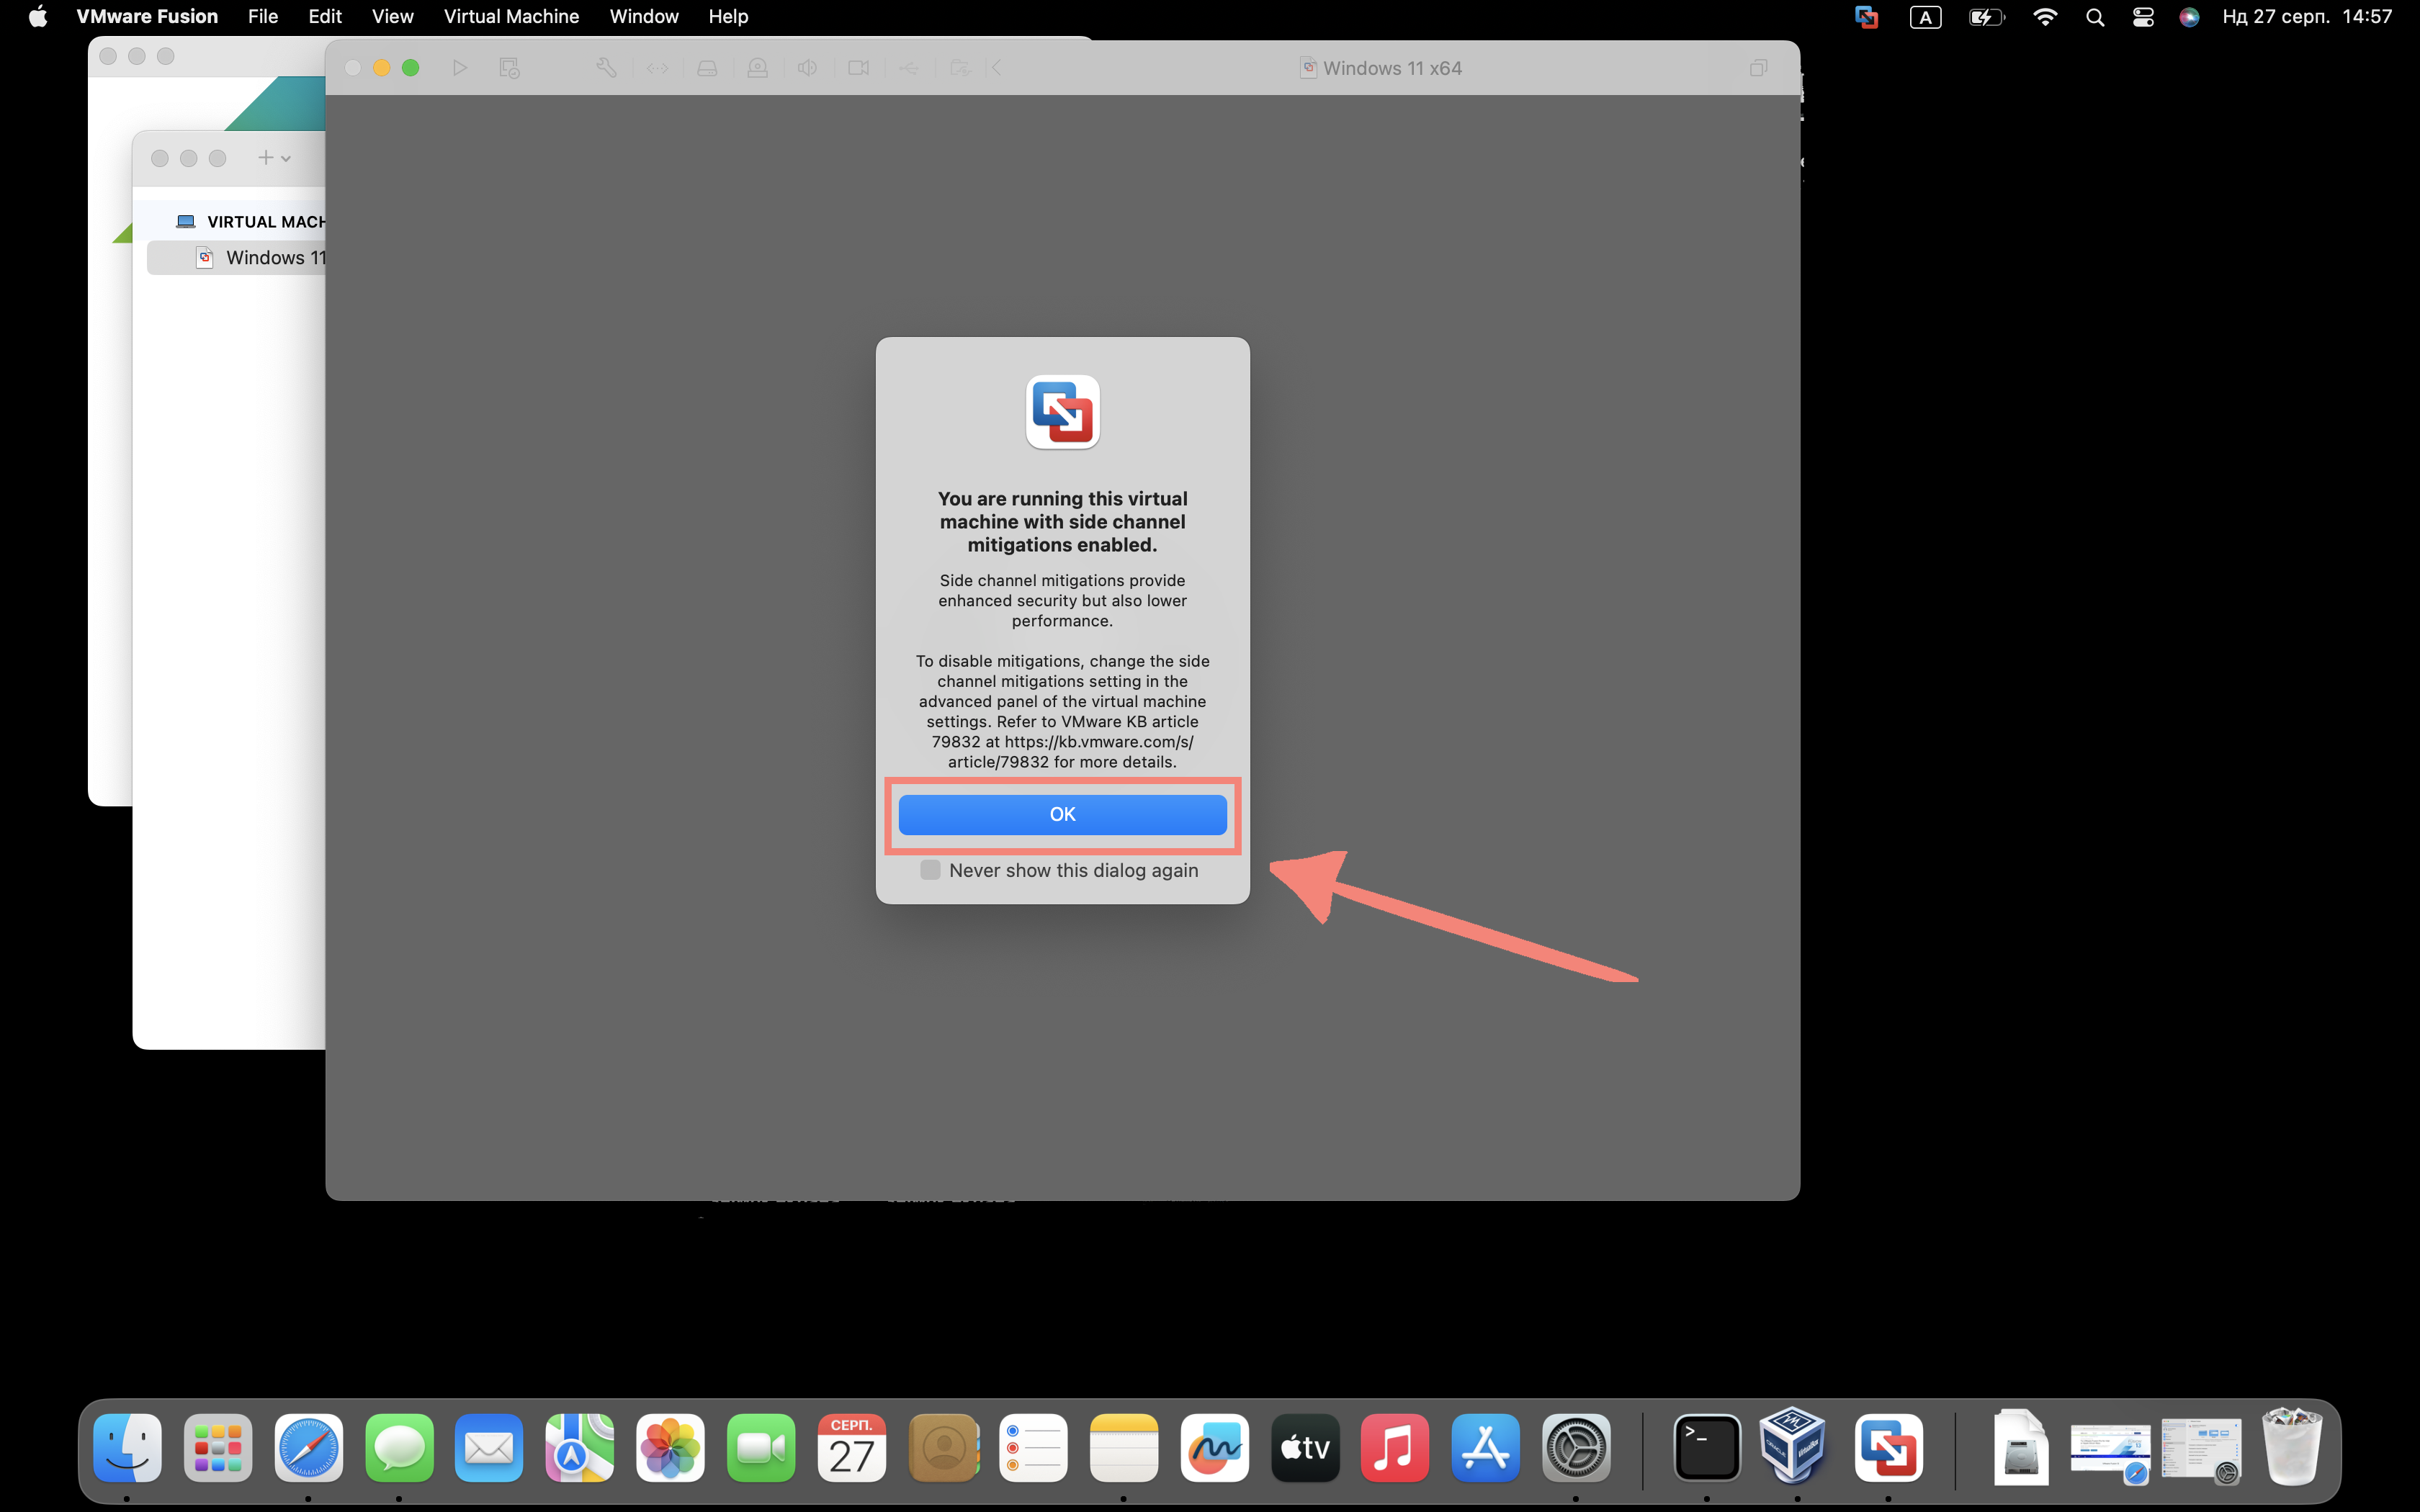The height and width of the screenshot is (1512, 2420).
Task: Check 'Never show this dialog again'
Action: click(x=930, y=870)
